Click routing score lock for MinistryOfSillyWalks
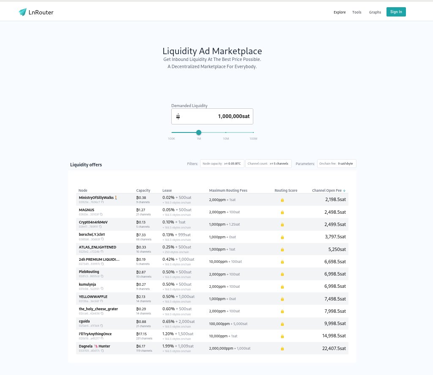The image size is (433, 375). 282,200
